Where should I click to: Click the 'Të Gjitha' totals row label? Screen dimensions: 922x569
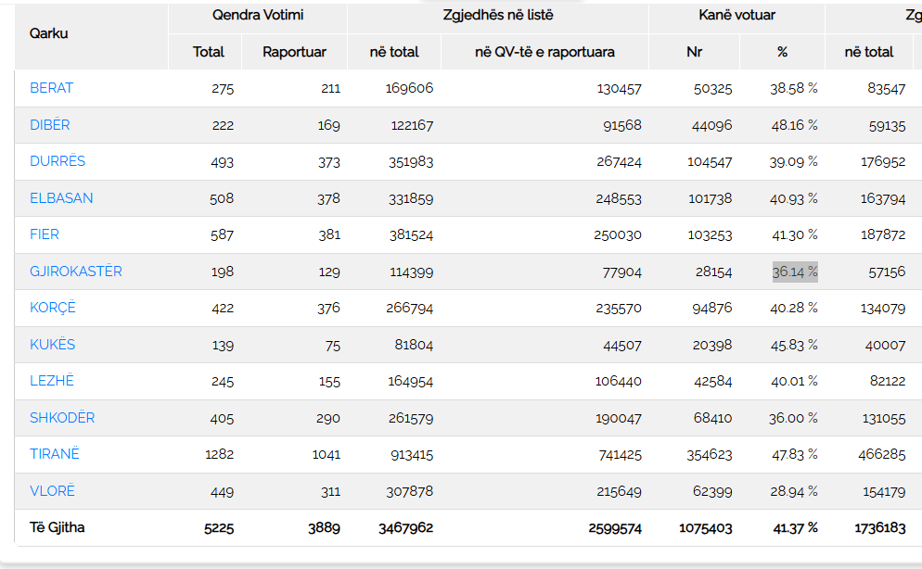pyautogui.click(x=58, y=527)
